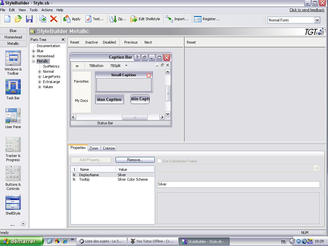Screen dimensions: 328x246
Task: Save the style with the floppy disk icon
Action: coord(29,19)
